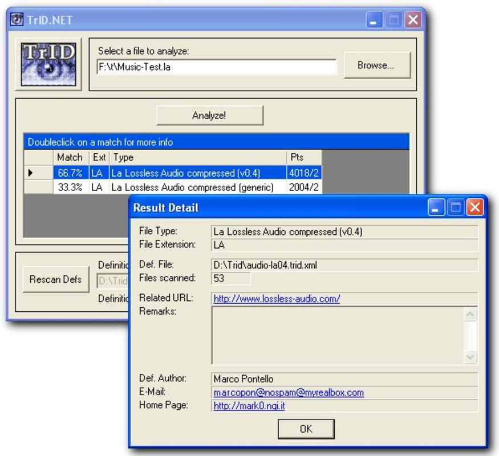Click the Remarks scrollbar up arrow
Image resolution: width=499 pixels, height=456 pixels.
pos(470,315)
